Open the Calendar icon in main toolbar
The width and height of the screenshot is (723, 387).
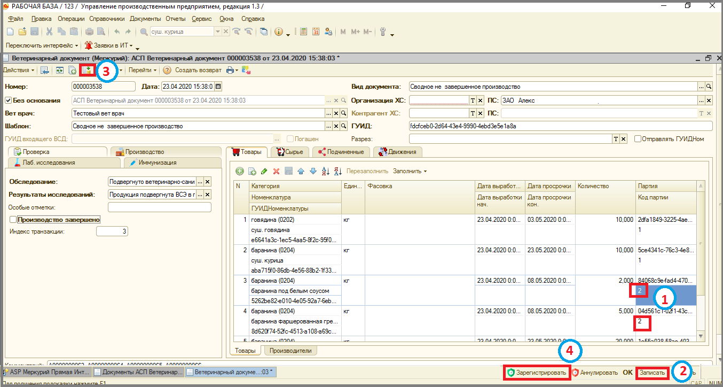click(316, 32)
